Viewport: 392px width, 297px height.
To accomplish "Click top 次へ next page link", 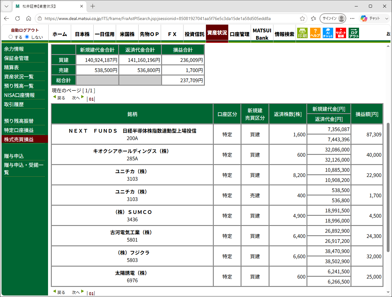I will coord(78,98).
